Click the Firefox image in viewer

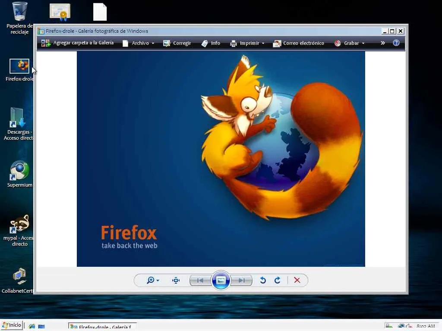(x=221, y=159)
